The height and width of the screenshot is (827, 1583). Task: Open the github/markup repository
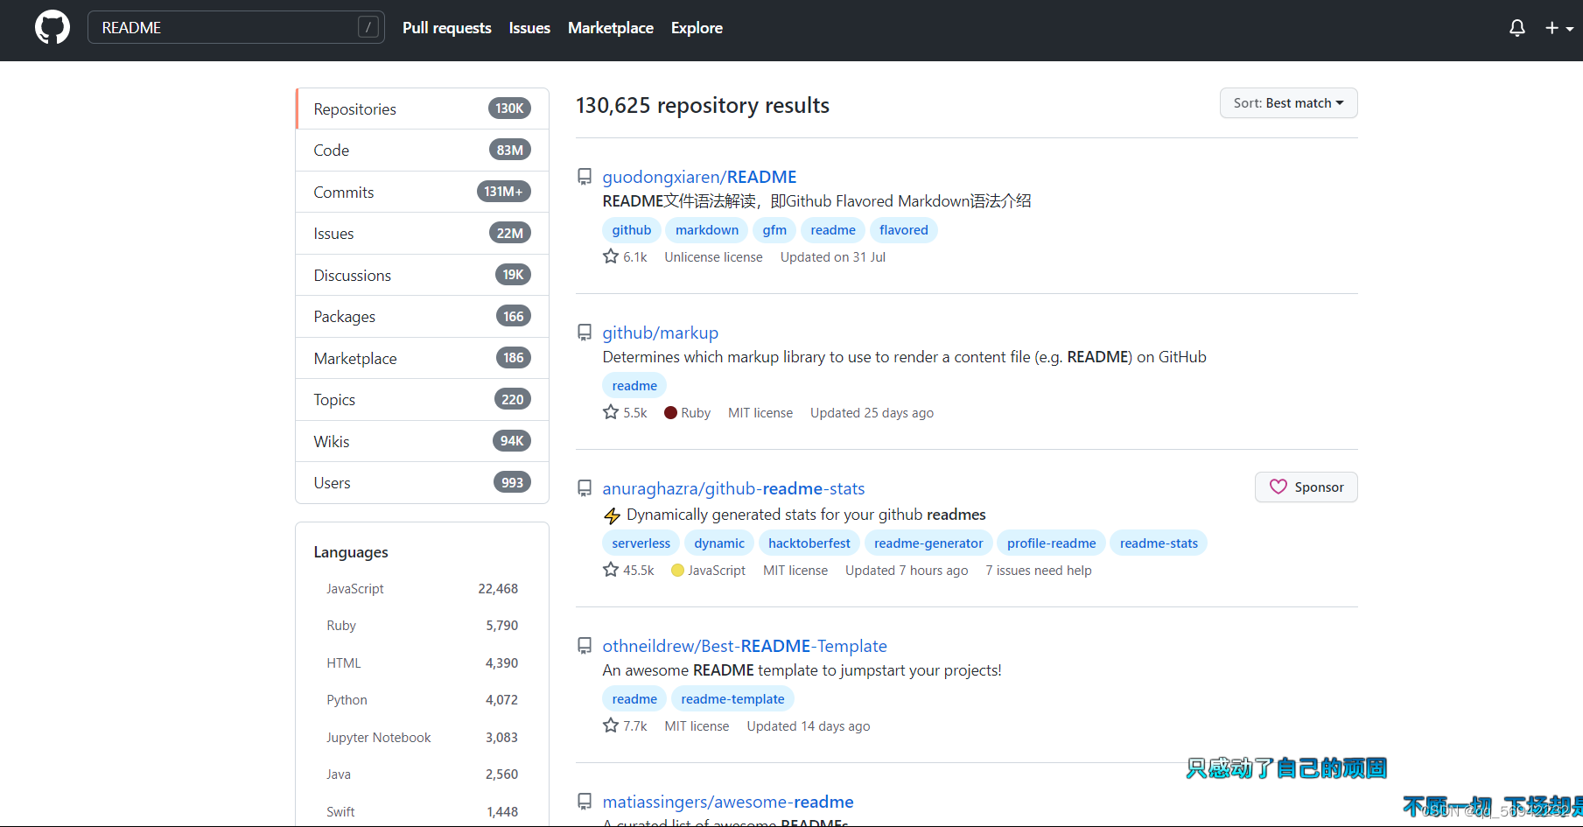(x=661, y=333)
